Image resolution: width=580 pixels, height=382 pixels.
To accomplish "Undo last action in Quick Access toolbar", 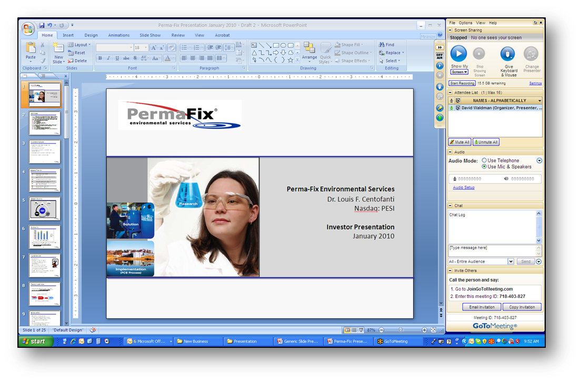I will 49,25.
